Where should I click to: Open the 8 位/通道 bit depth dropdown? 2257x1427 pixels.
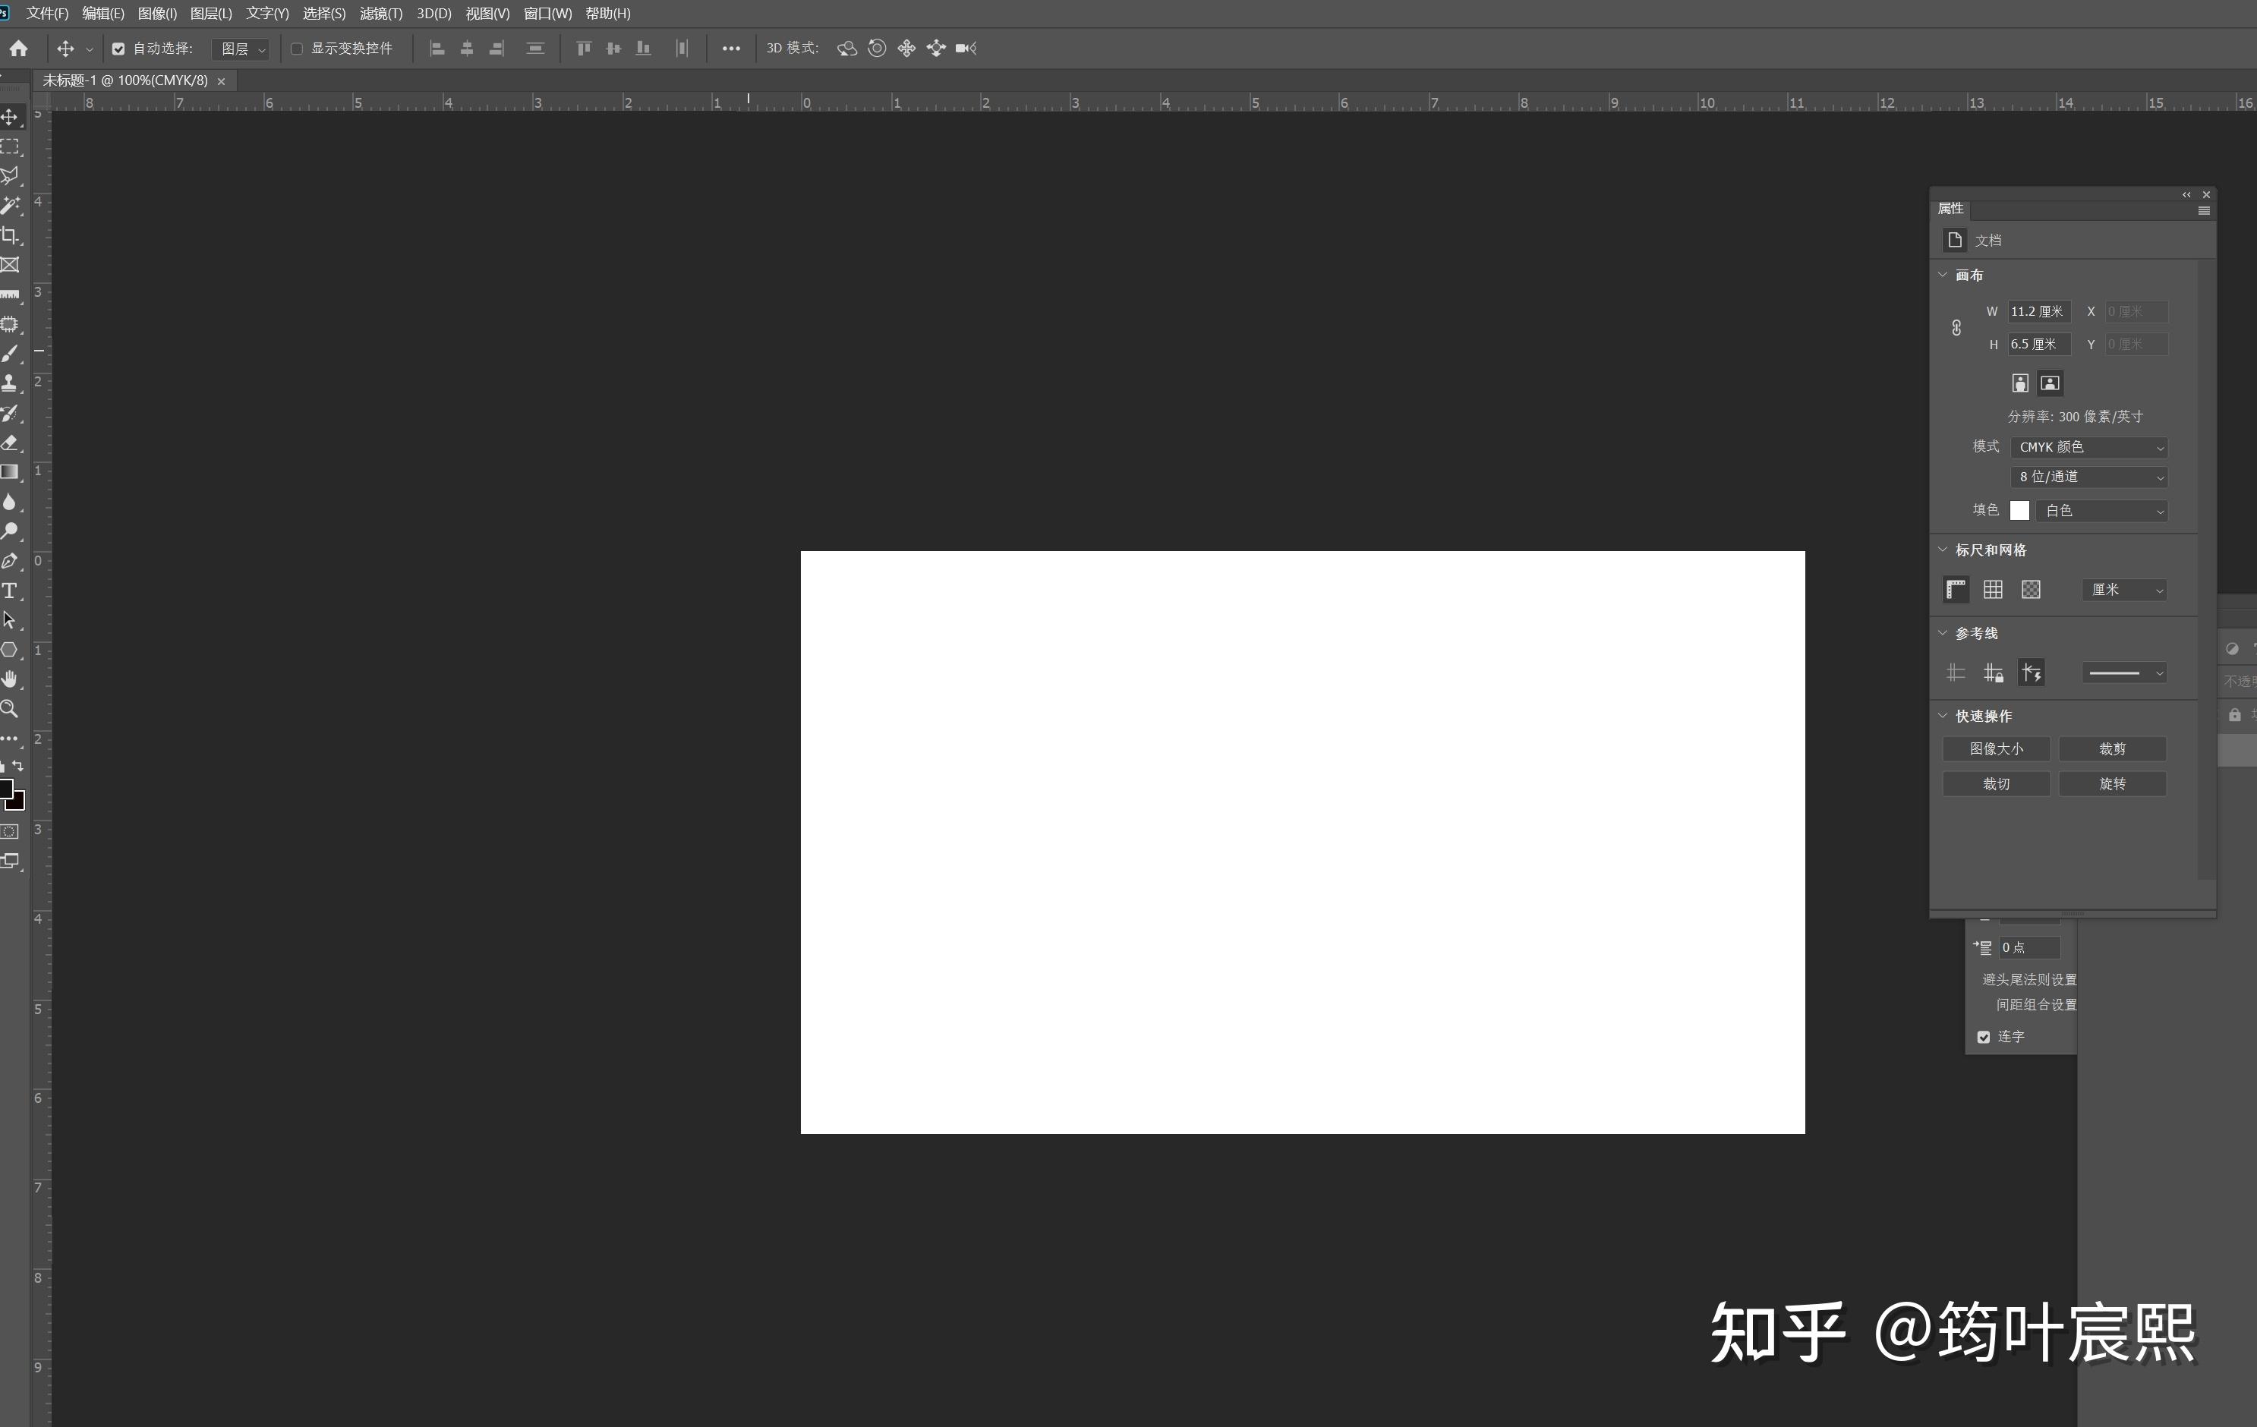pos(2089,477)
